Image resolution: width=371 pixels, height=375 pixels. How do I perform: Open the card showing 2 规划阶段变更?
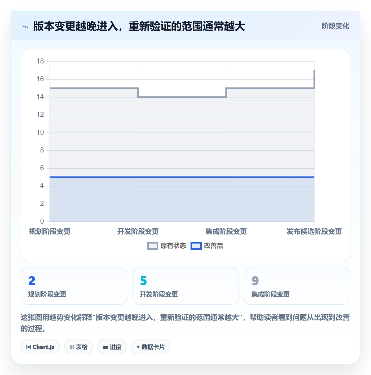(x=74, y=286)
